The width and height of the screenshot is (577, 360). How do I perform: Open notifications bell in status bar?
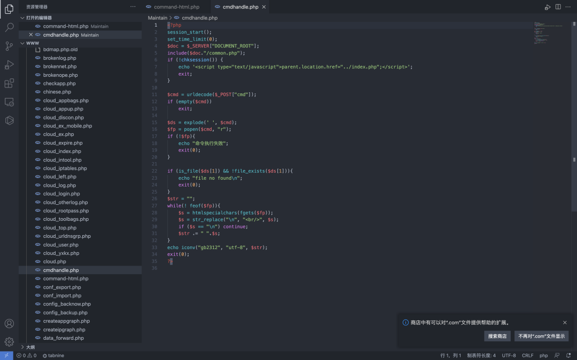pos(568,356)
